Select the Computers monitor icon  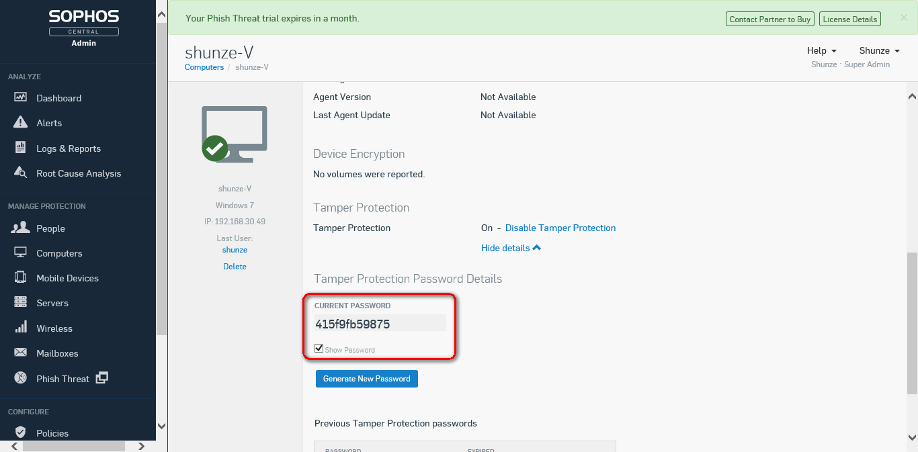coord(21,253)
